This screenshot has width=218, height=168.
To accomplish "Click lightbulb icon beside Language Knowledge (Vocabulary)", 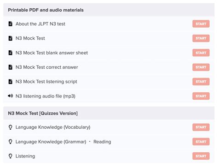I will tap(10, 127).
